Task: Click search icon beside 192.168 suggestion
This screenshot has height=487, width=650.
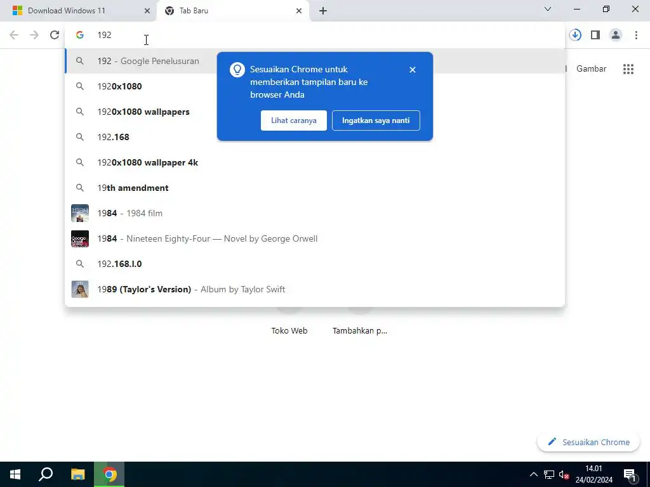Action: coord(80,137)
